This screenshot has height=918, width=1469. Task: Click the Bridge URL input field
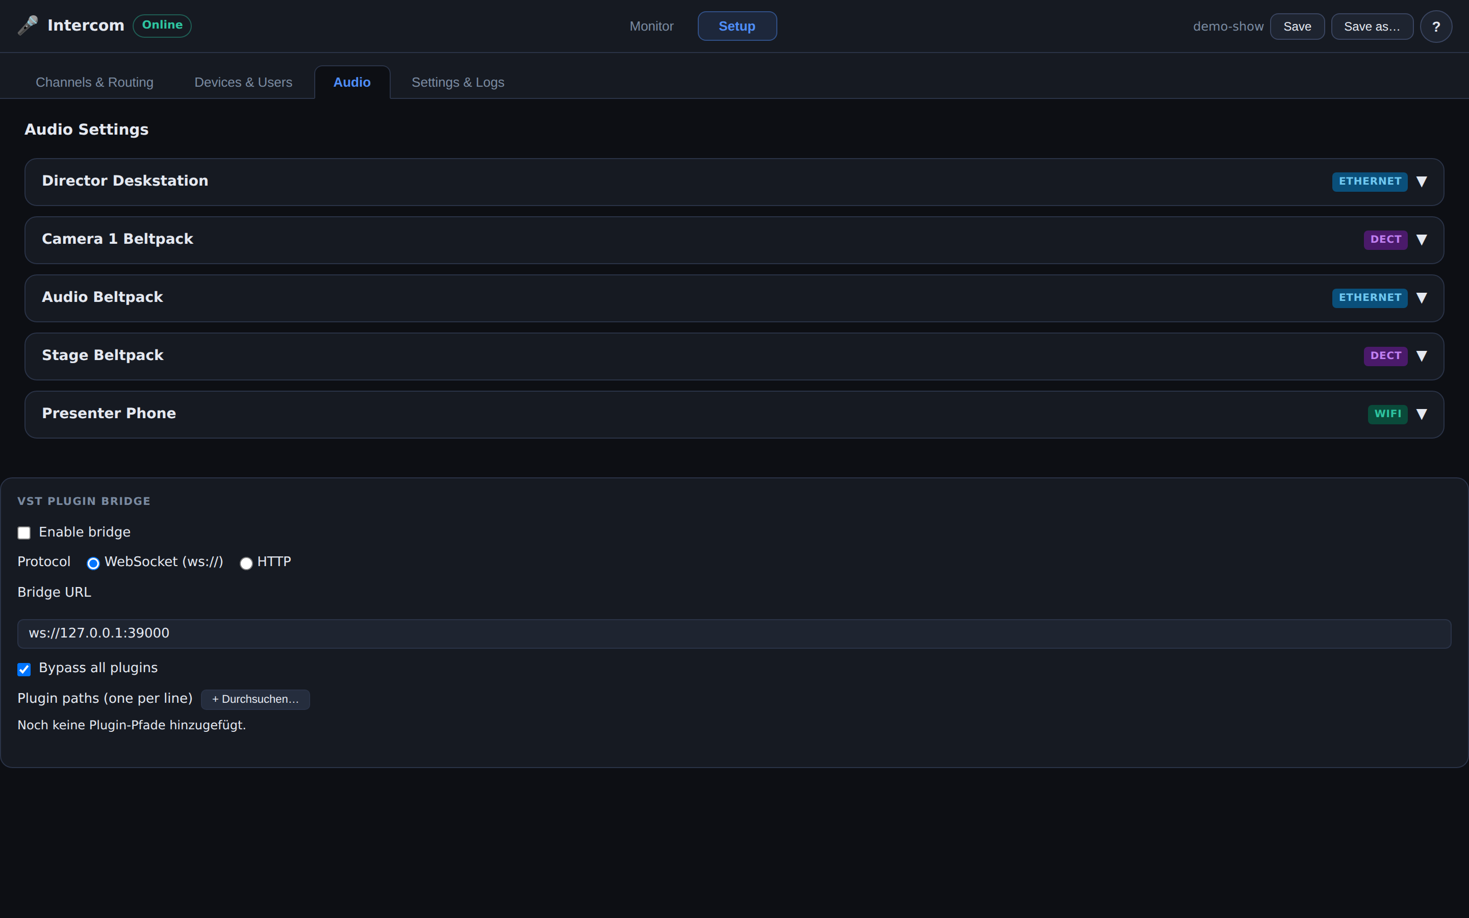[x=734, y=633]
